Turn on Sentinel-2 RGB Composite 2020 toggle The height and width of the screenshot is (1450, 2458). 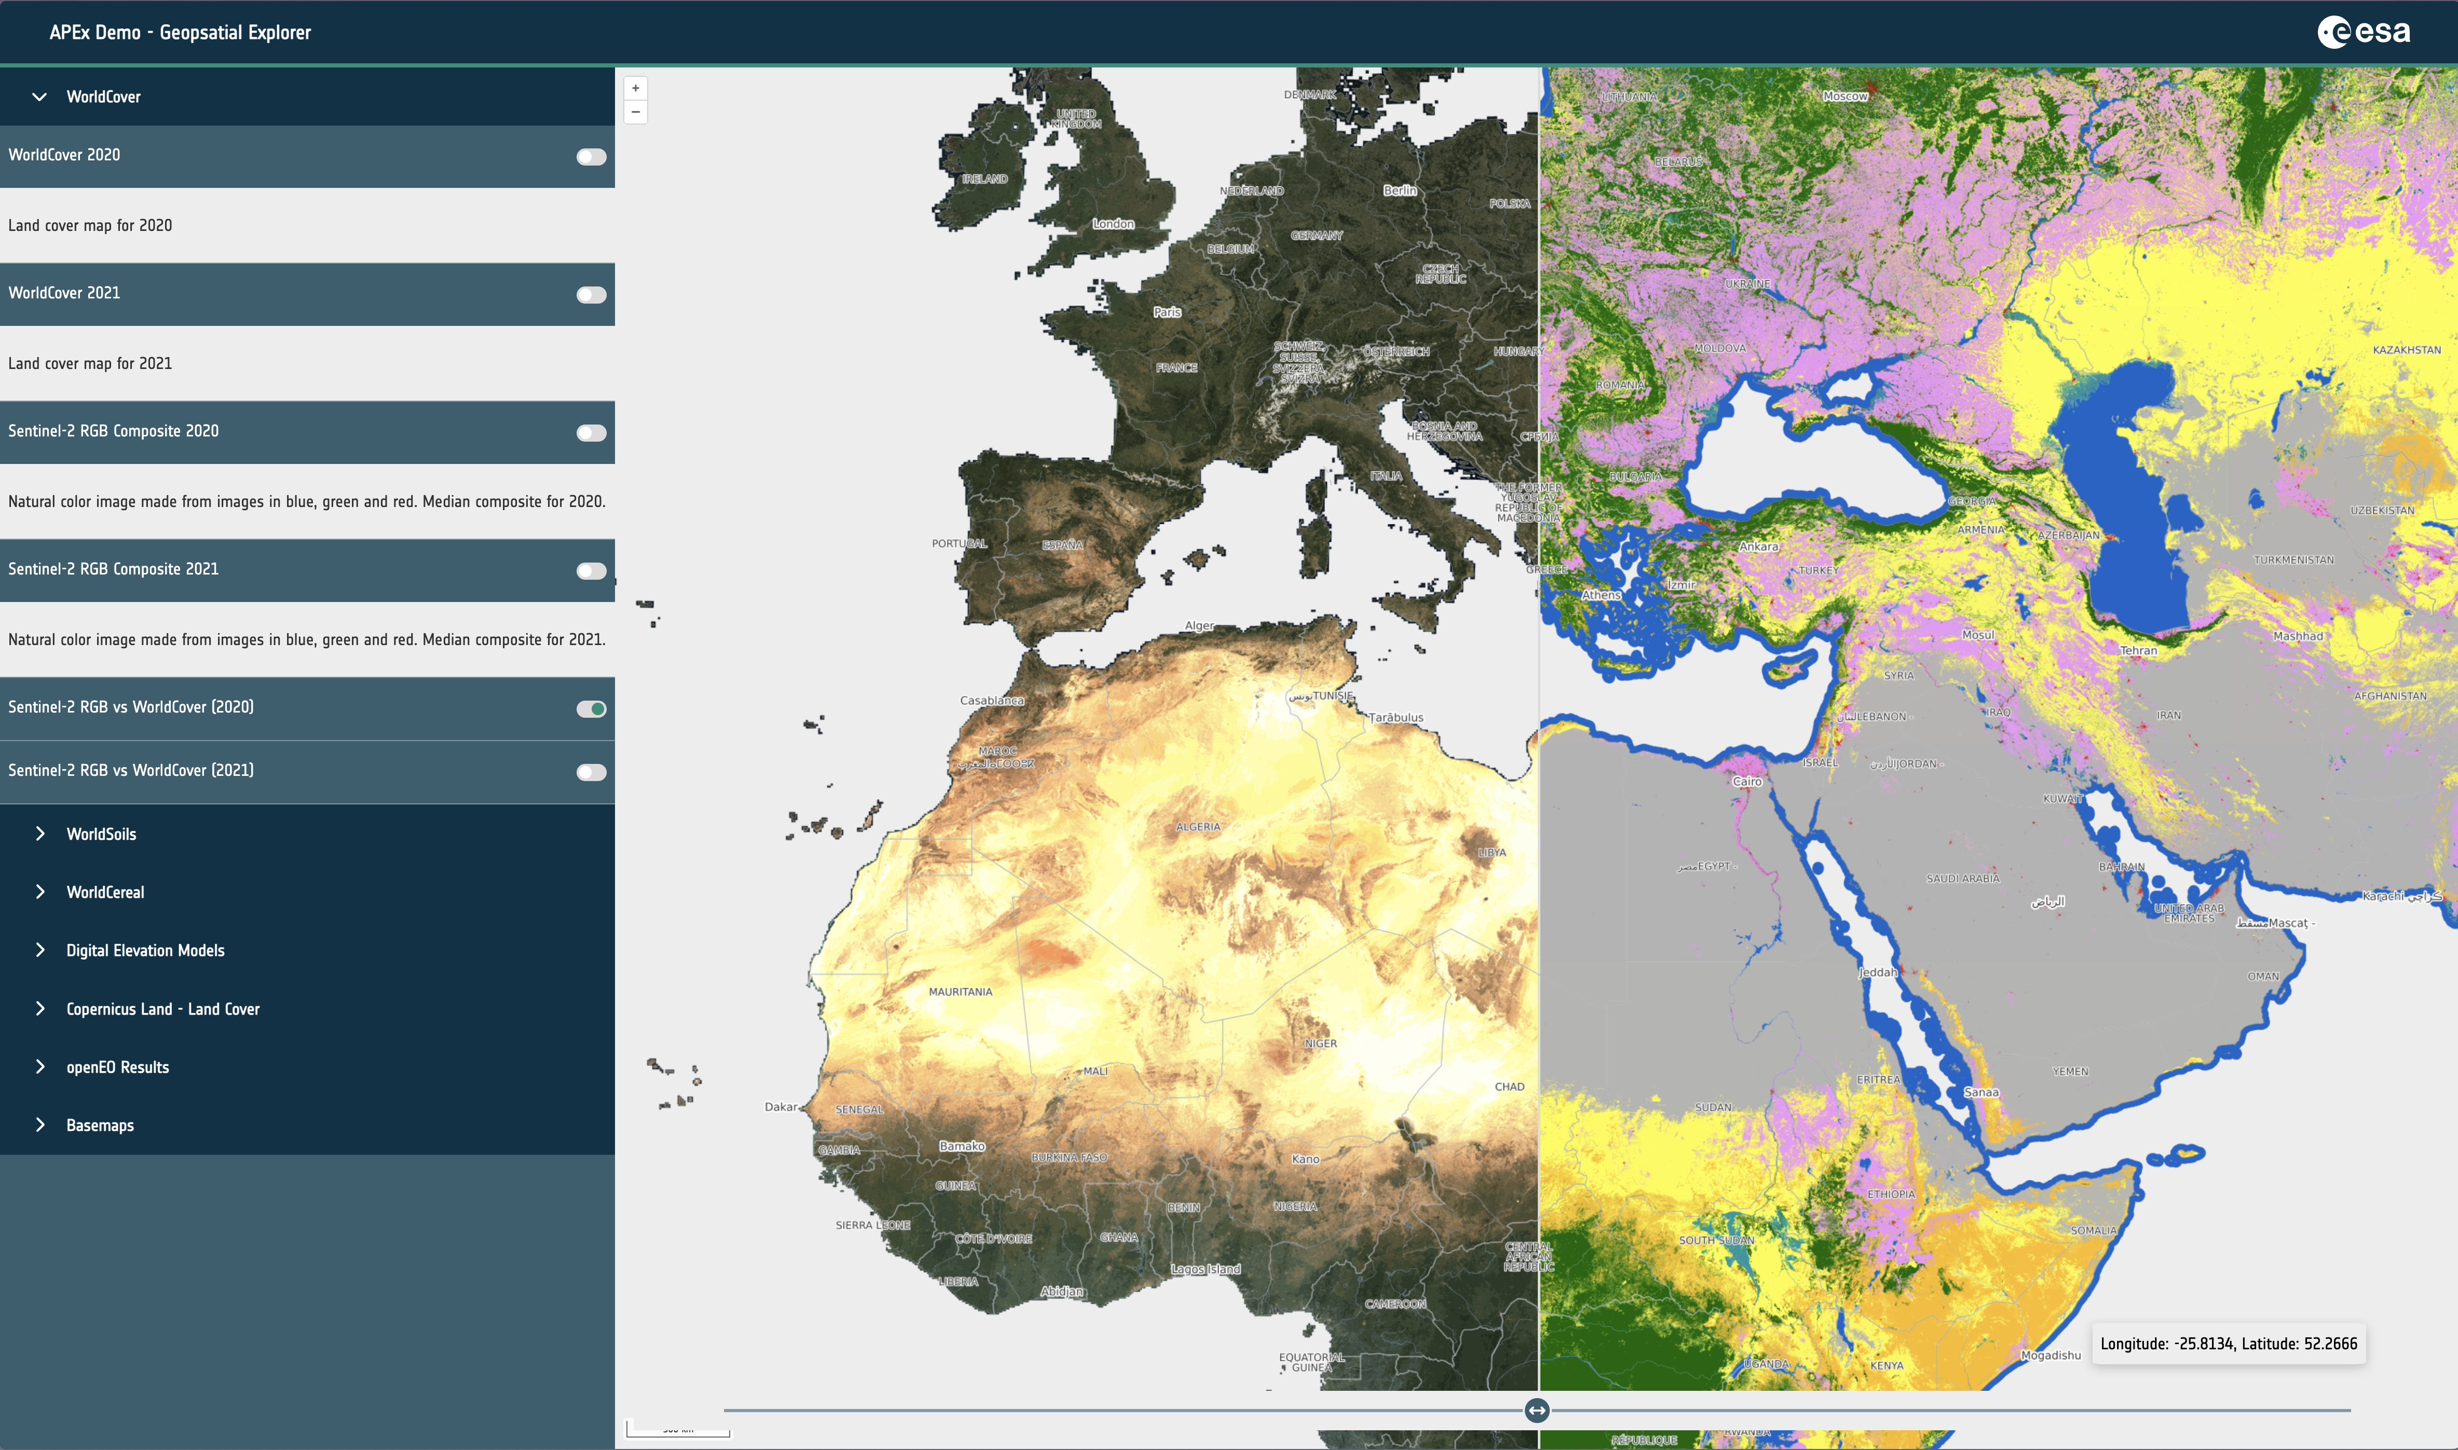pos(591,433)
